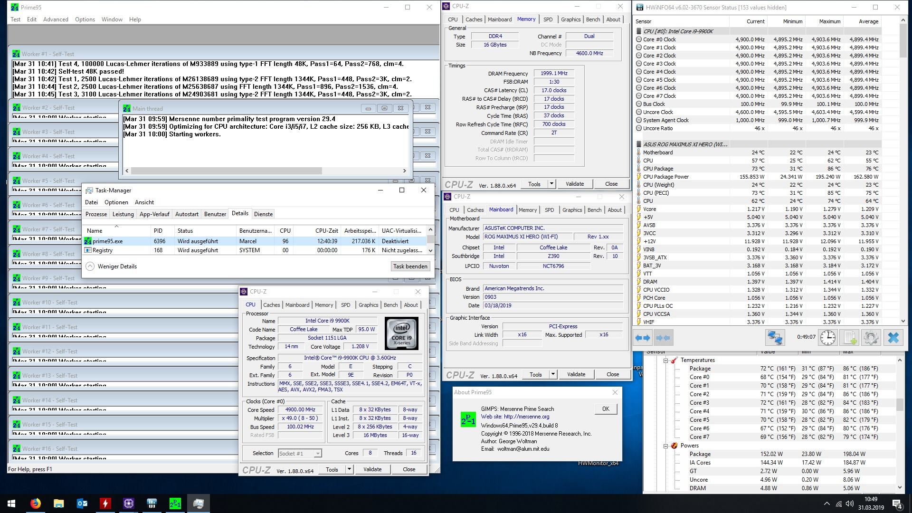Click the Core #0 Clock sensor icon in HWiNFO
Screen dimensions: 912x513
point(639,40)
